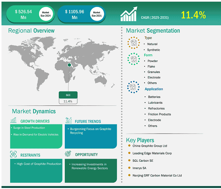221x189 pixels.
Task: Select the Batteries application item
Action: pyautogui.click(x=154, y=97)
